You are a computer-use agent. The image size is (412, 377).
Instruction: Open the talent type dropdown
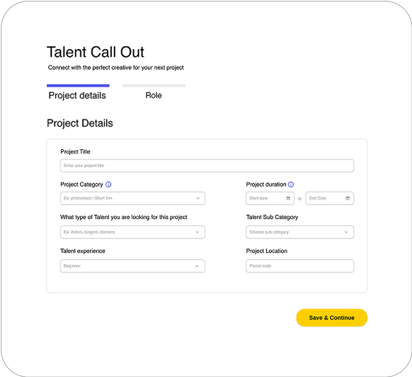[x=132, y=232]
